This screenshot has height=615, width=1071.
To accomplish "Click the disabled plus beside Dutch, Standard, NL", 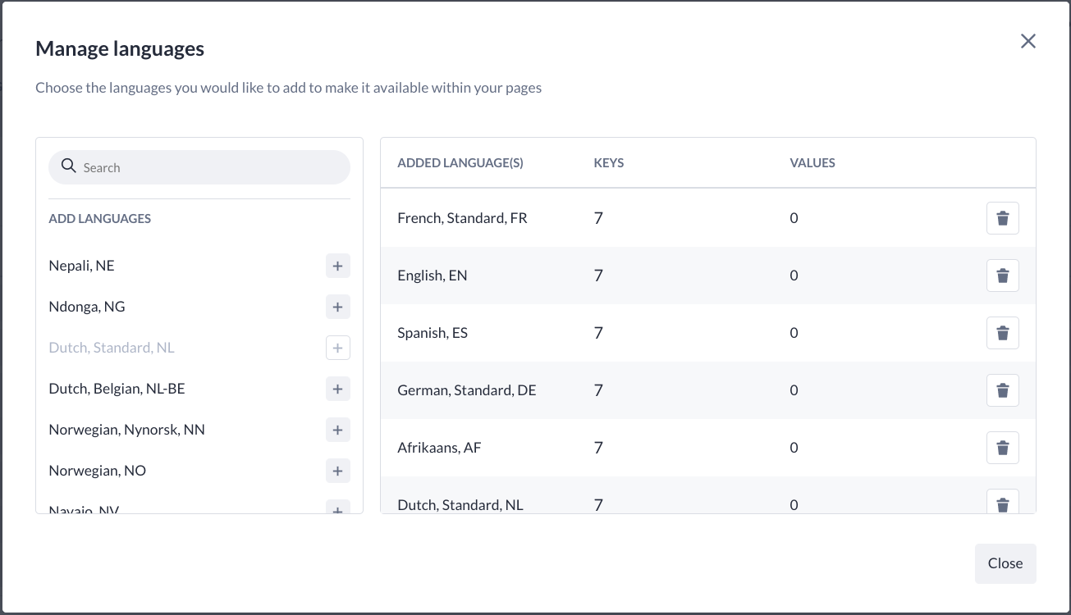I will pyautogui.click(x=337, y=348).
